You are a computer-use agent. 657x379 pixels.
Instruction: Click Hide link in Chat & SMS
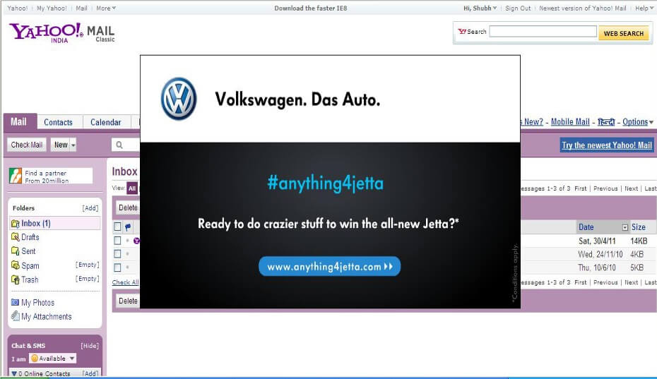[90, 346]
